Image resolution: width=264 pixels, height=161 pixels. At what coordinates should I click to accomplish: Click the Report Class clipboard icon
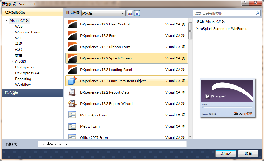72,92
